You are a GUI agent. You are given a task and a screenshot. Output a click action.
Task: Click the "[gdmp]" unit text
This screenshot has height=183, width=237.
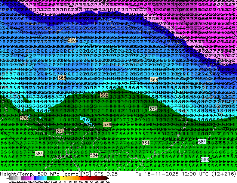coord(72,174)
